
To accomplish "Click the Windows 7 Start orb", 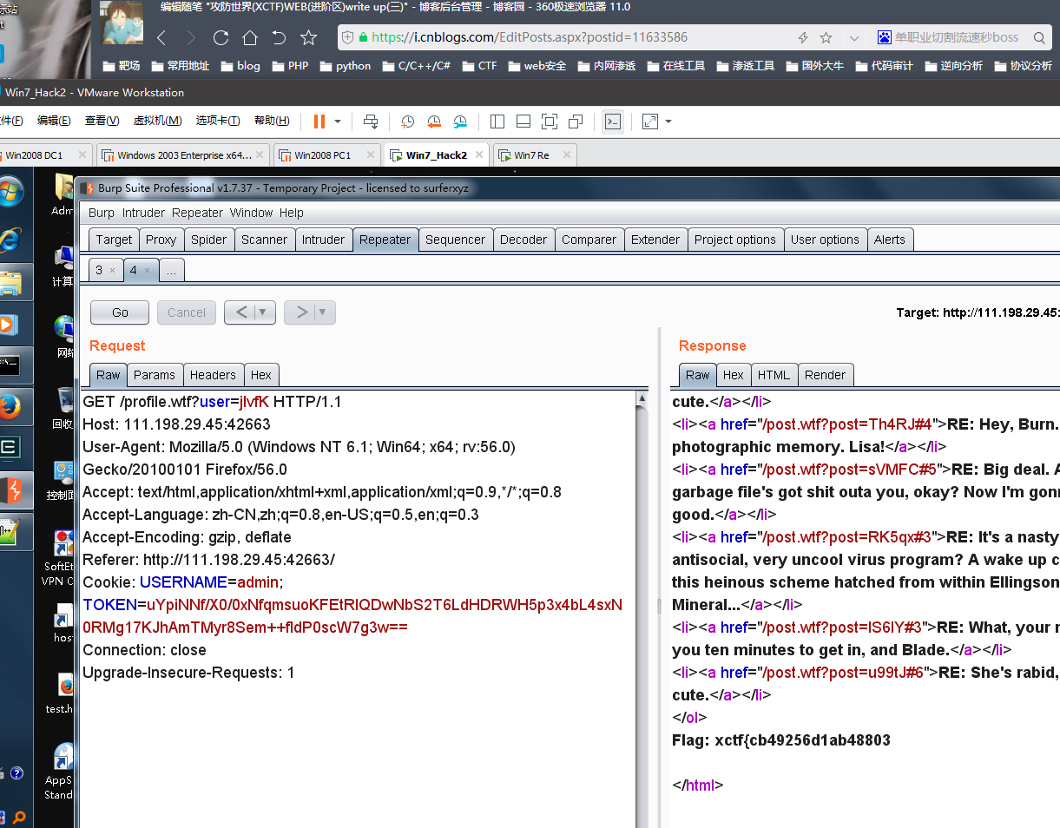I will click(x=11, y=192).
